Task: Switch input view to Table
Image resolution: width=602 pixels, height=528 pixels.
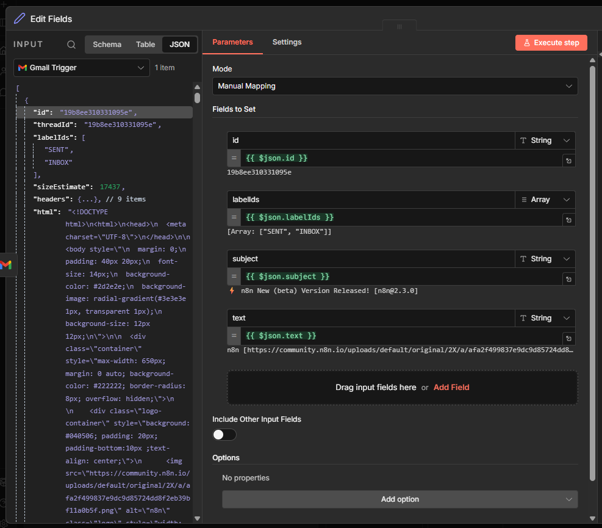Action: pyautogui.click(x=145, y=45)
